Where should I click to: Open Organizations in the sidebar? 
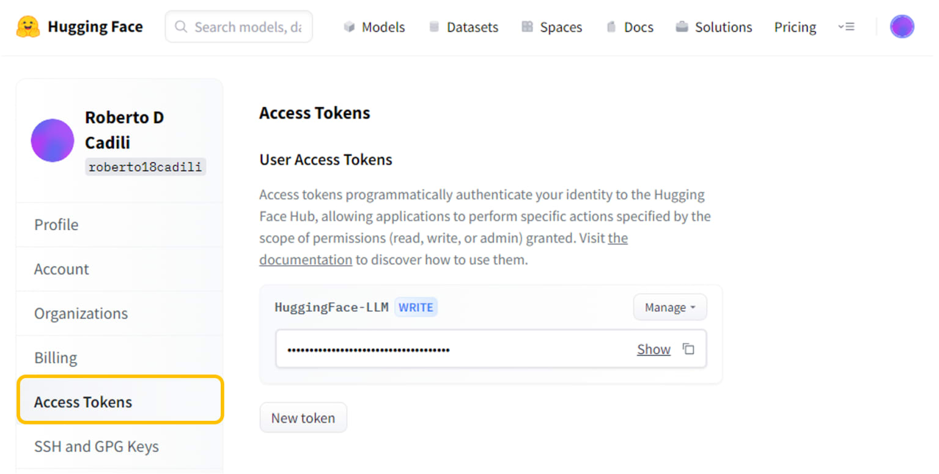tap(119, 313)
